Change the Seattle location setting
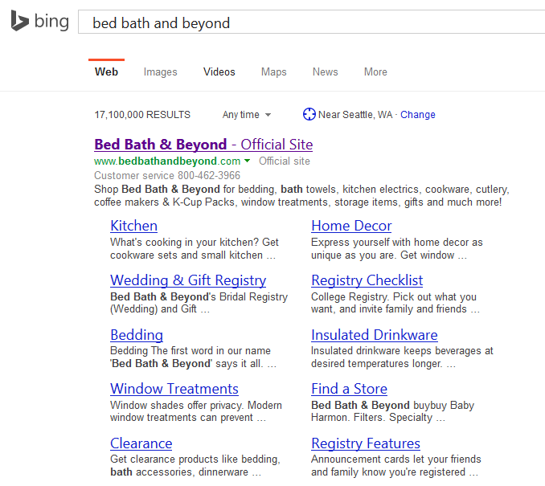 click(417, 115)
